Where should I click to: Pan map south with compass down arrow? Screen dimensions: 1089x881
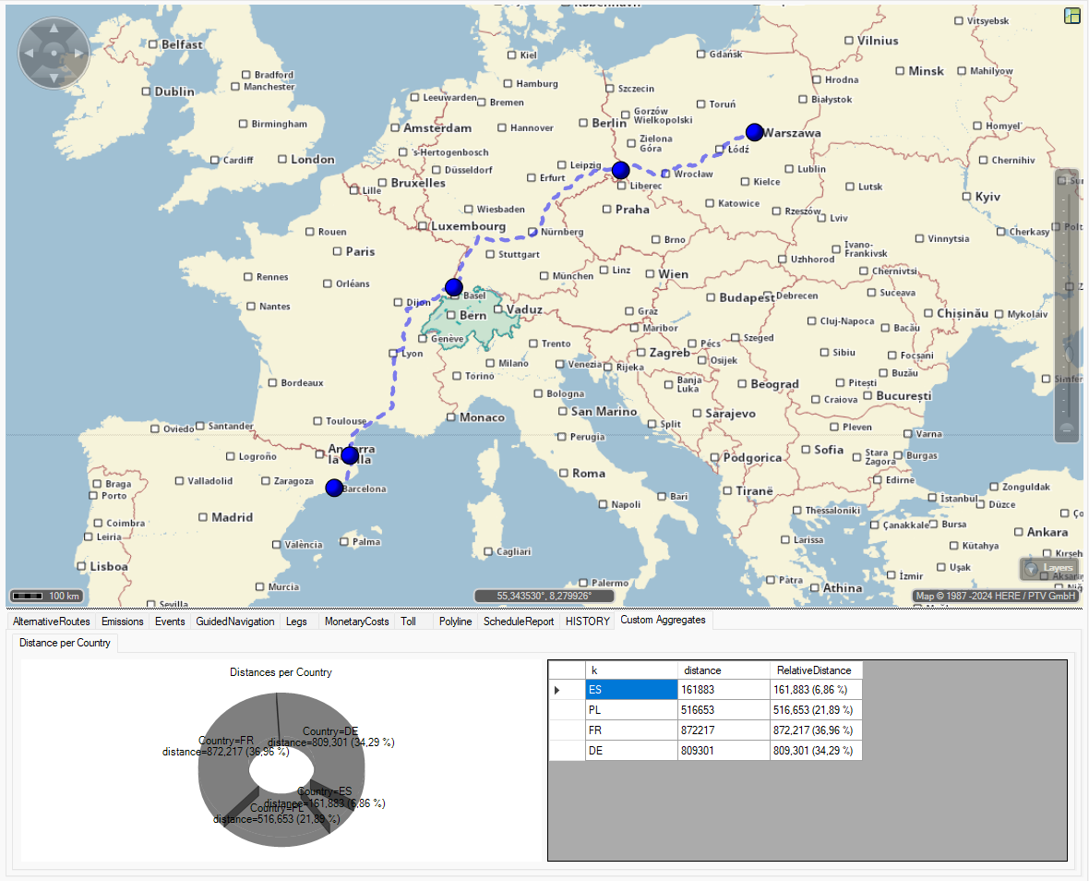pyautogui.click(x=54, y=78)
